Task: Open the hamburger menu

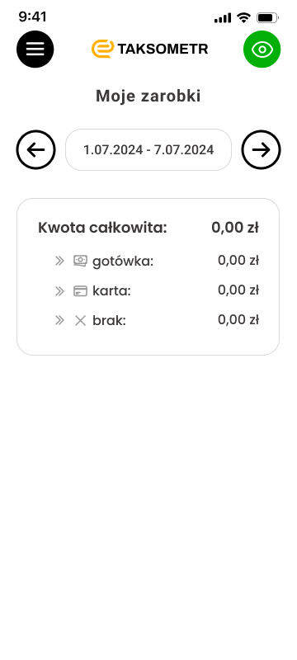Action: tap(35, 49)
